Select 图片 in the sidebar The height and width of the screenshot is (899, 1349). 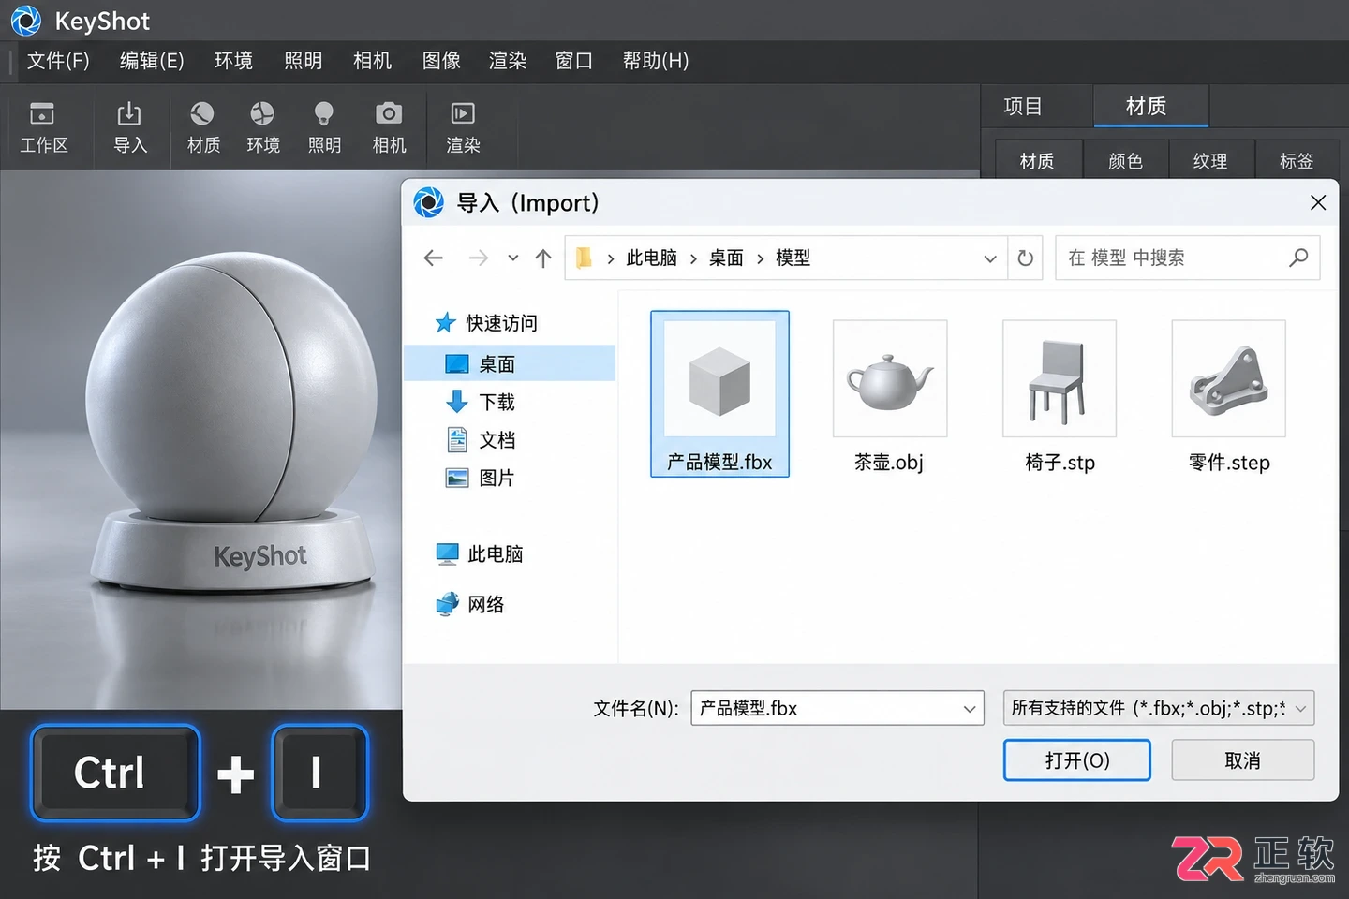tap(482, 478)
